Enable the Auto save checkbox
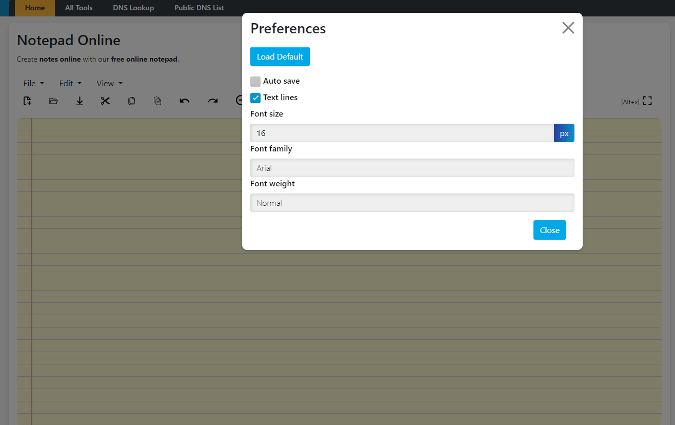Viewport: 675px width, 425px height. click(x=255, y=82)
